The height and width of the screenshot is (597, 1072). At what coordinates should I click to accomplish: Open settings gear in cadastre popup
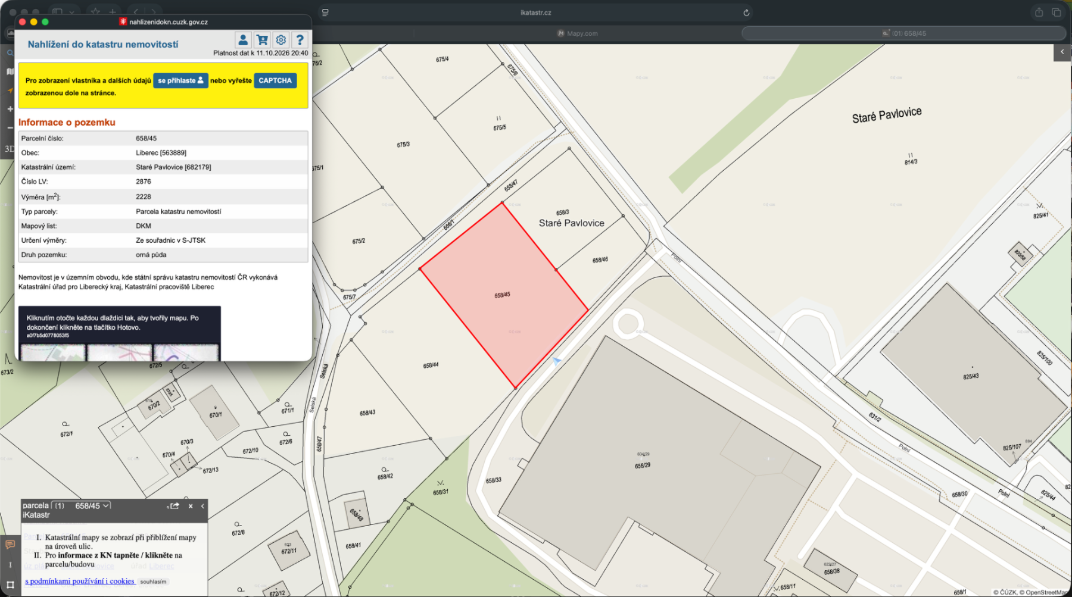(x=281, y=40)
